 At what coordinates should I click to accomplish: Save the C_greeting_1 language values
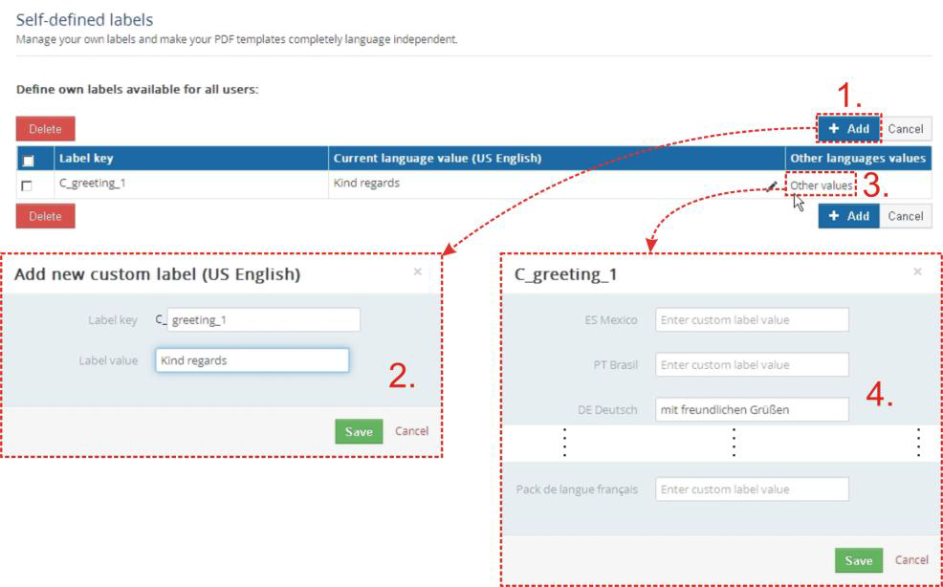point(858,560)
